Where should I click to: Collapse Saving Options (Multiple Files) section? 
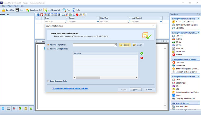[x=198, y=33]
